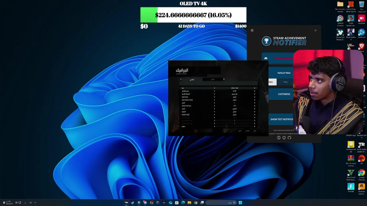The image size is (367, 206).
Task: Open the CUSTOMISE button in notifier
Action: (x=281, y=94)
